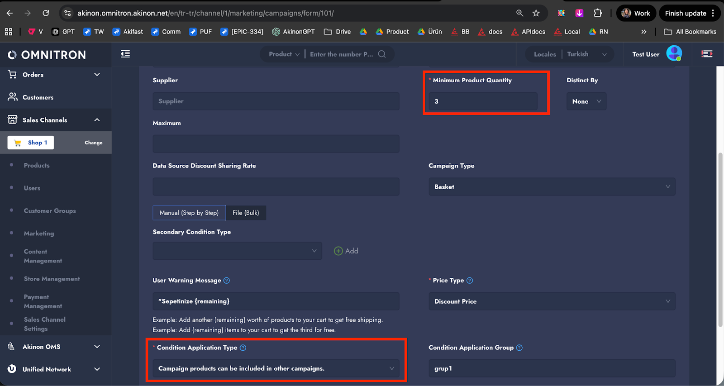Expand the Secondary Condition Type dropdown
724x386 pixels.
(x=237, y=251)
